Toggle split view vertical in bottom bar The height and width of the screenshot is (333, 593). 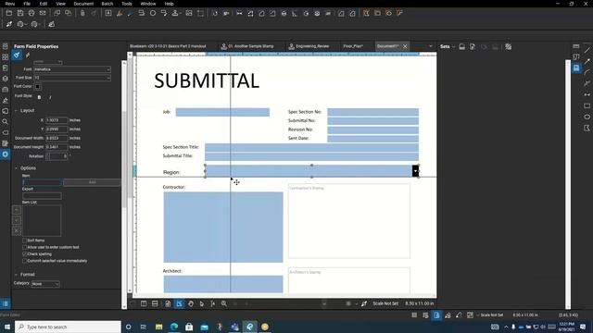(144, 303)
